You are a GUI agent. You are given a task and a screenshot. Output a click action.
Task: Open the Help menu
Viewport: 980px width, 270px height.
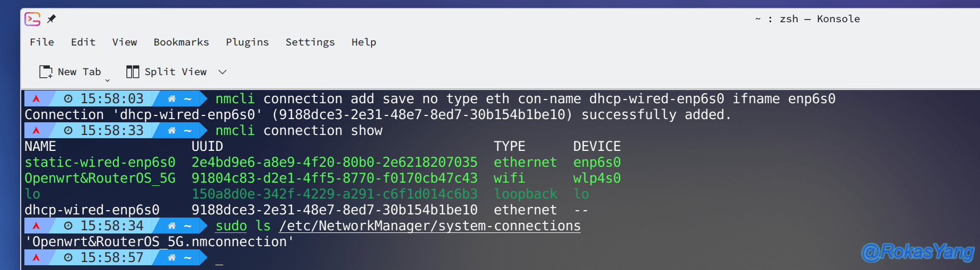[x=364, y=42]
